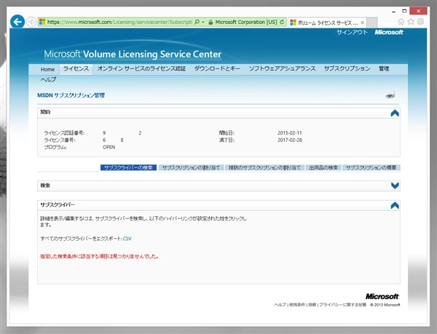Image resolution: width=437 pixels, height=334 pixels.
Task: Collapse the サブスクライバー section
Action: pos(395,205)
